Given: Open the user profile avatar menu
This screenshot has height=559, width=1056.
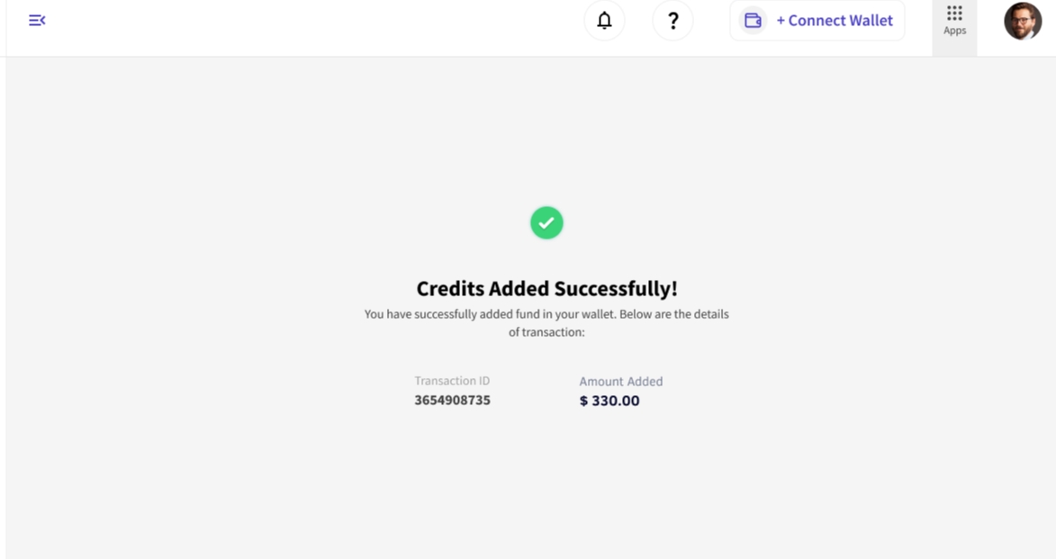Looking at the screenshot, I should pos(1022,21).
